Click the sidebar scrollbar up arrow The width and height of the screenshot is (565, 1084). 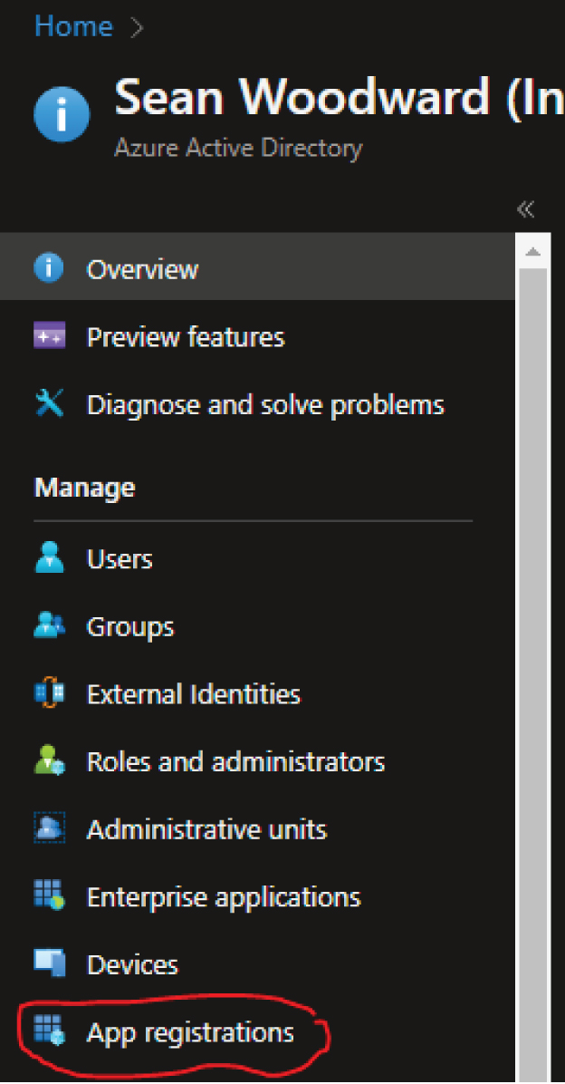coord(532,251)
